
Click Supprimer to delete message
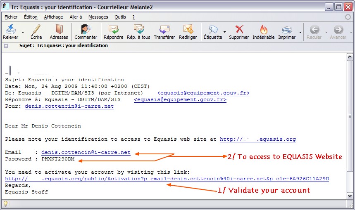click(239, 32)
